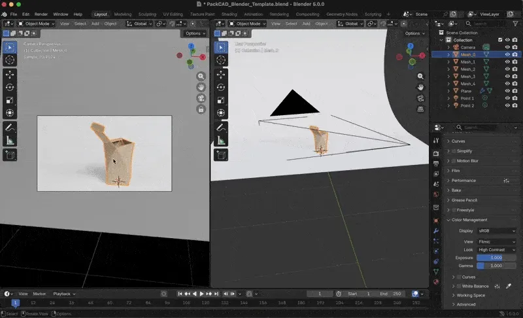Toggle the Collection exclude checkbox
The width and height of the screenshot is (523, 318).
click(500, 40)
